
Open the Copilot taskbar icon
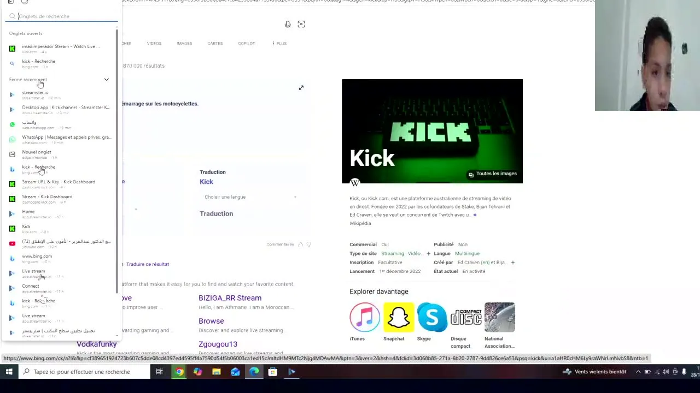[197, 372]
